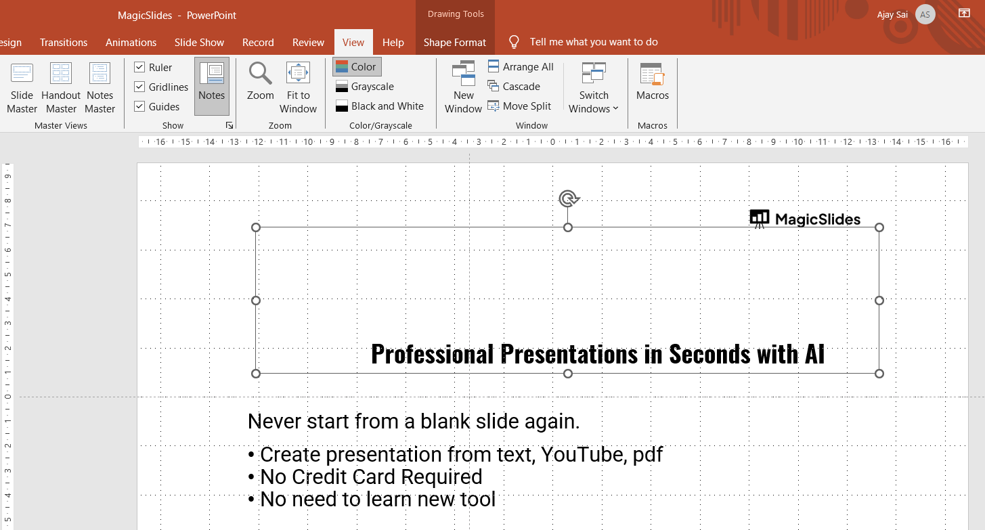The height and width of the screenshot is (530, 985).
Task: Open Slide Master view
Action: pos(22,87)
